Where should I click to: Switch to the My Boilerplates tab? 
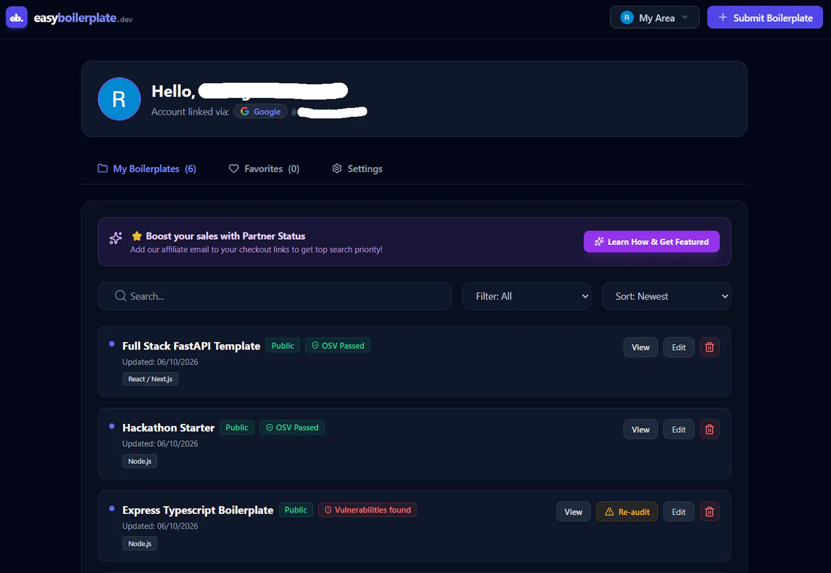point(147,168)
